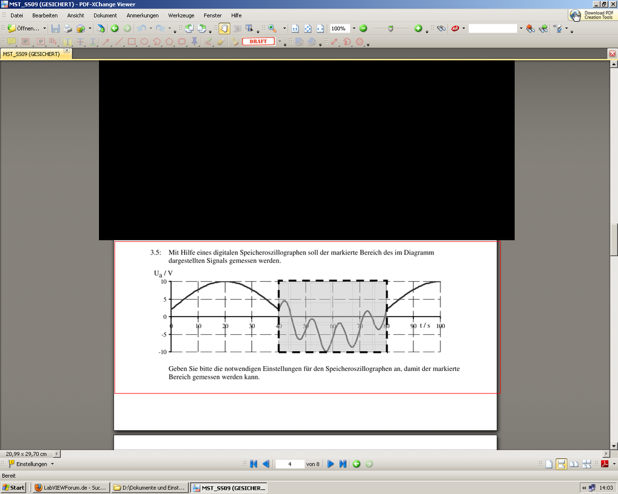Select the Oval annotation tool
This screenshot has height=494, width=618.
(144, 42)
